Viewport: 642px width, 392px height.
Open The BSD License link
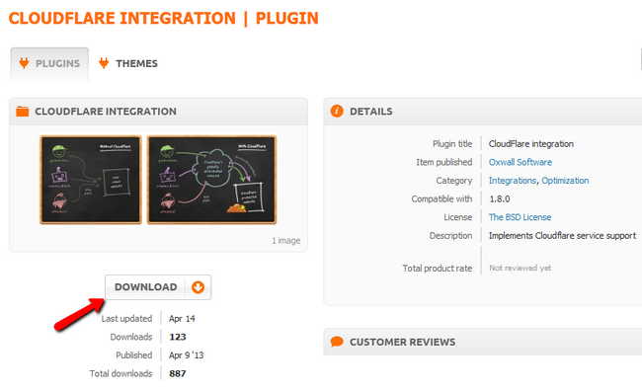pos(520,217)
